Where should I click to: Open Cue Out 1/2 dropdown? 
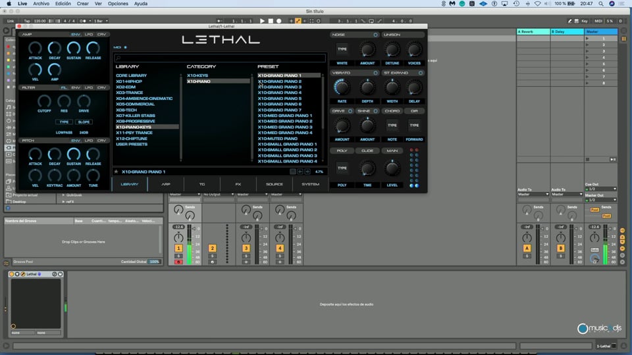pos(600,189)
